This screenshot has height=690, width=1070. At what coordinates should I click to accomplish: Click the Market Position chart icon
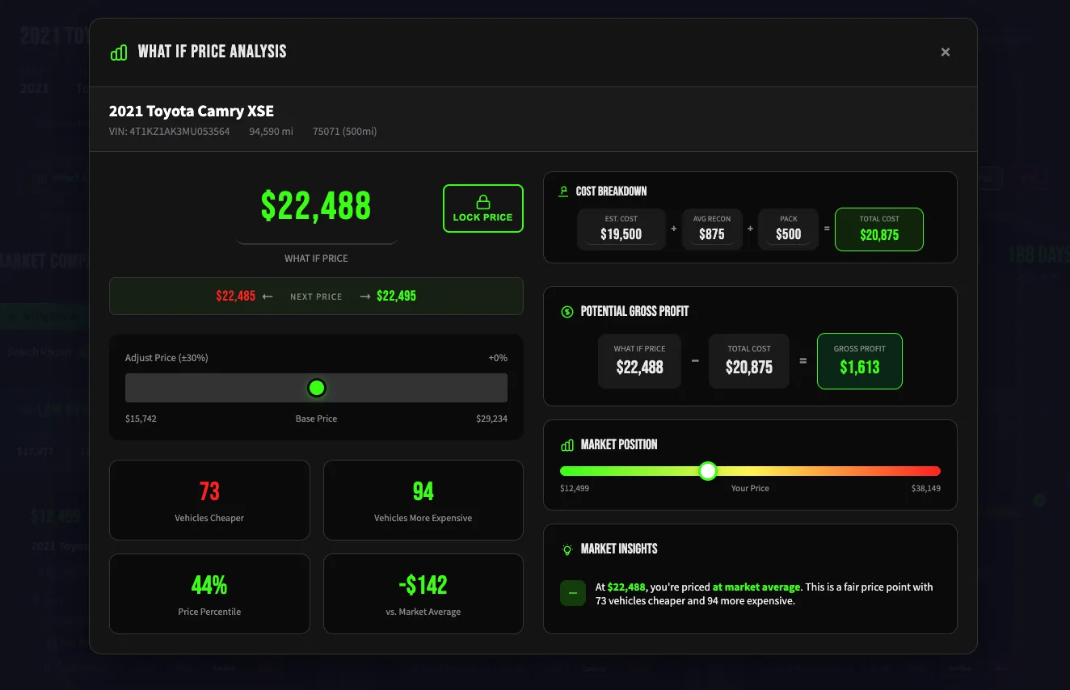click(567, 445)
